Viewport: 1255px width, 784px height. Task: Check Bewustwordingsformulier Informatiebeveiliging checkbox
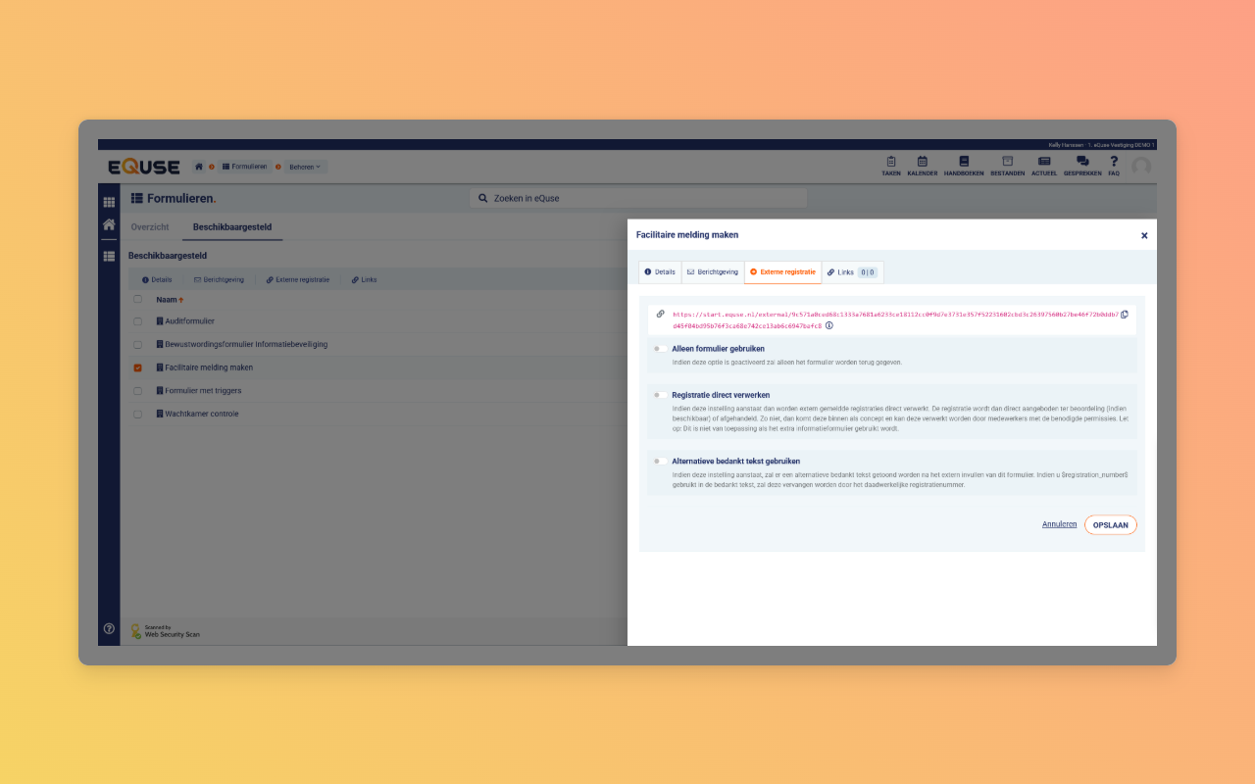point(138,345)
